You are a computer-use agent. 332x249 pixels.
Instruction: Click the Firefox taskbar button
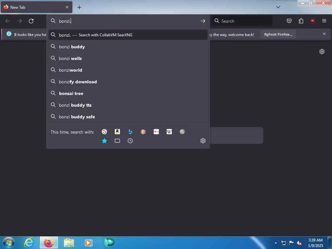pyautogui.click(x=49, y=243)
